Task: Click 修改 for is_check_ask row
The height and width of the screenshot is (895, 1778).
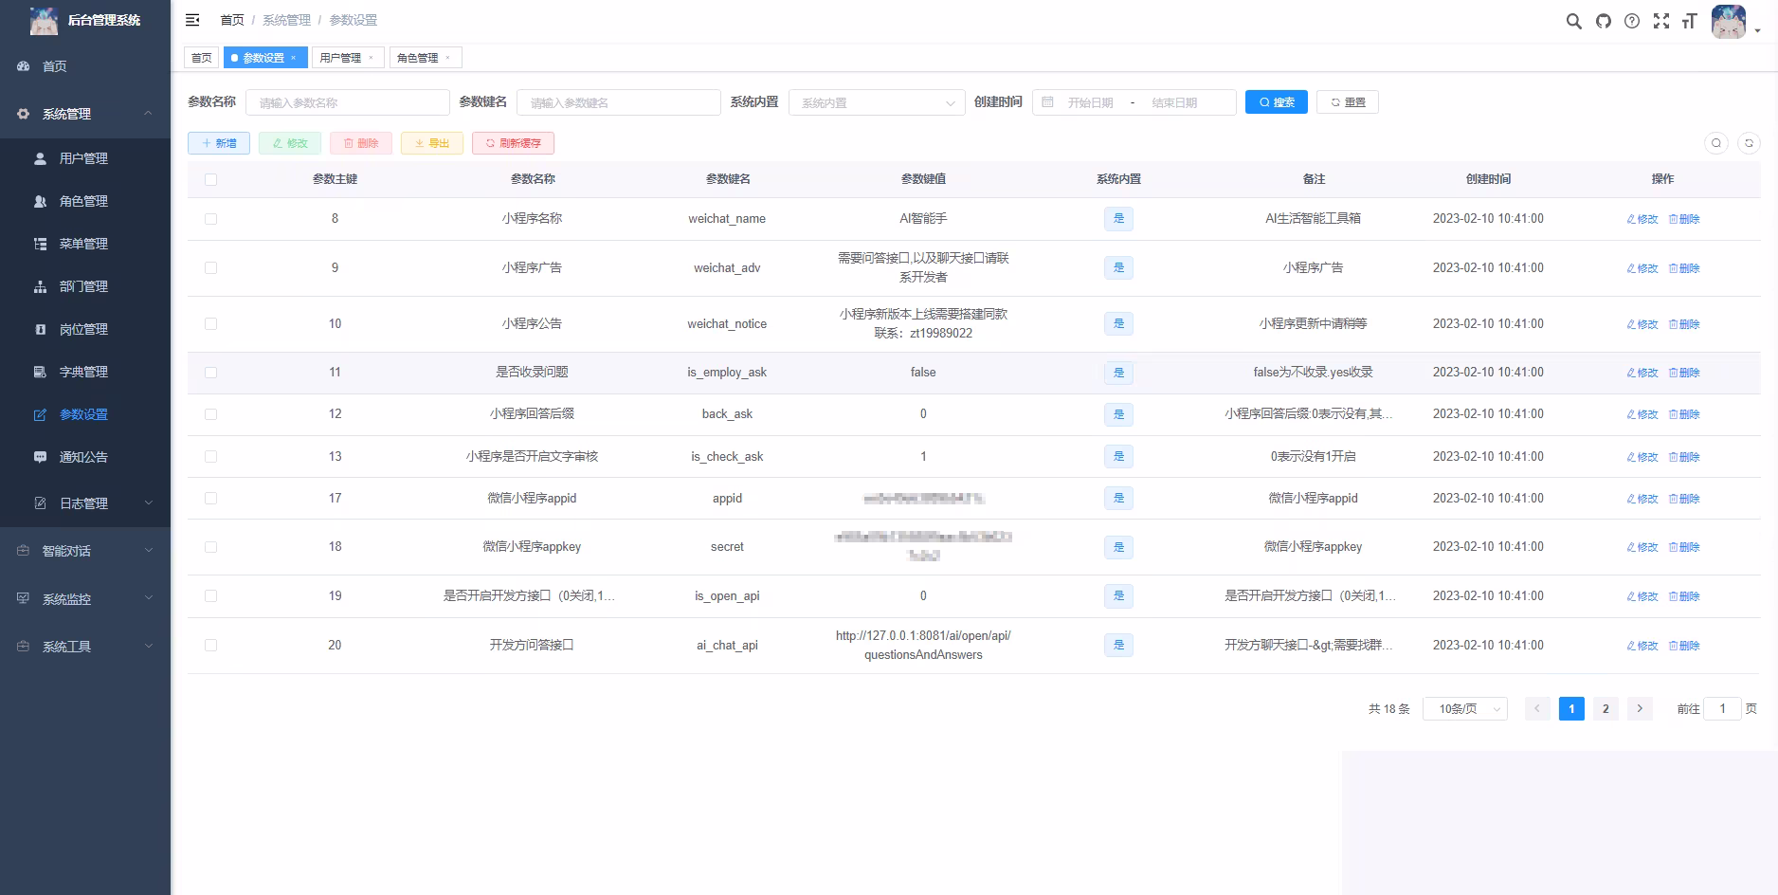Action: [1642, 457]
